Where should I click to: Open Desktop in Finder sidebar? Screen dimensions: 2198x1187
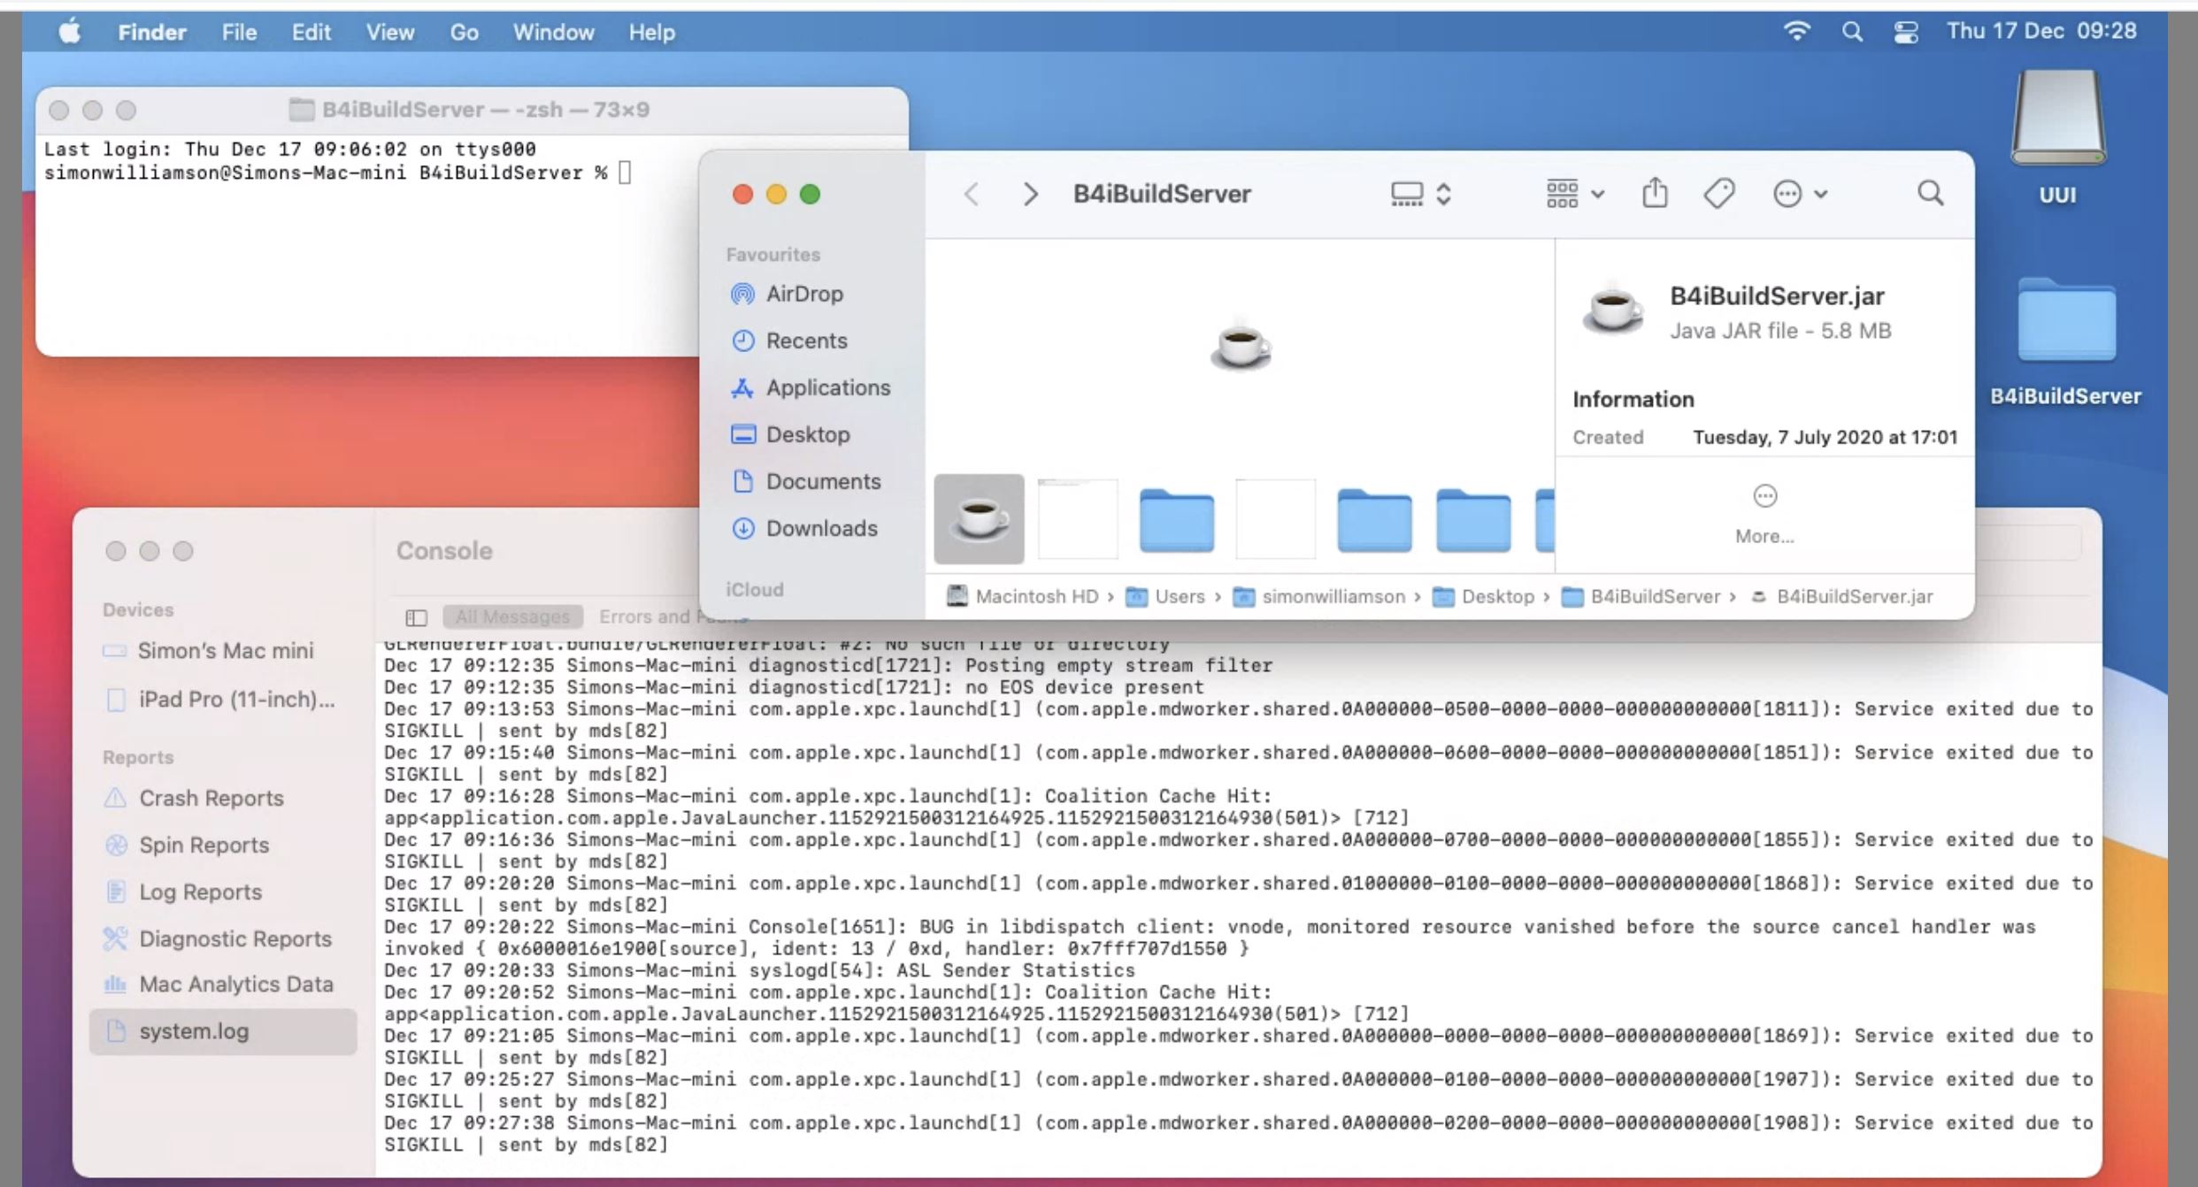808,434
